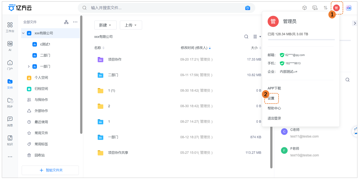Open the folder named 2
The image size is (359, 180).
[x=109, y=106]
